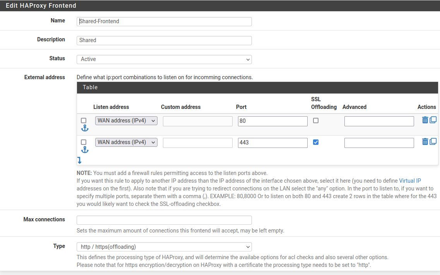Expand the Type dropdown set to http / https(offloading)
The height and width of the screenshot is (275, 440).
(x=164, y=247)
